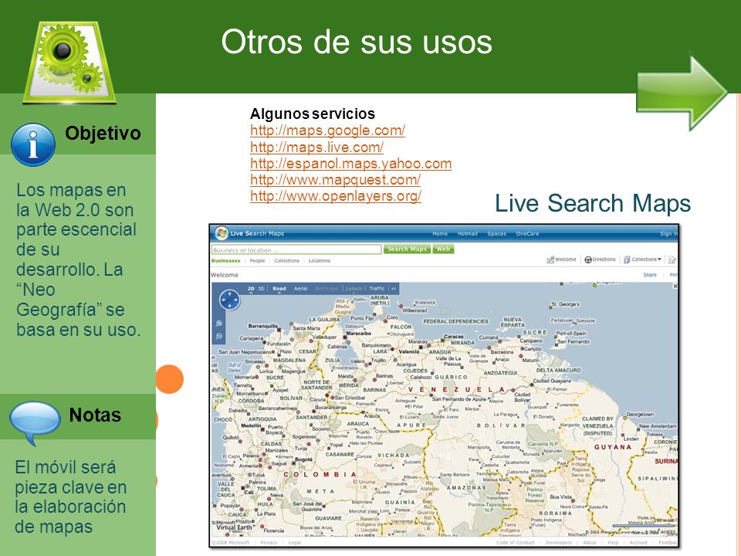This screenshot has width=741, height=556.
Task: Click the map pan compass control
Action: coord(230,300)
